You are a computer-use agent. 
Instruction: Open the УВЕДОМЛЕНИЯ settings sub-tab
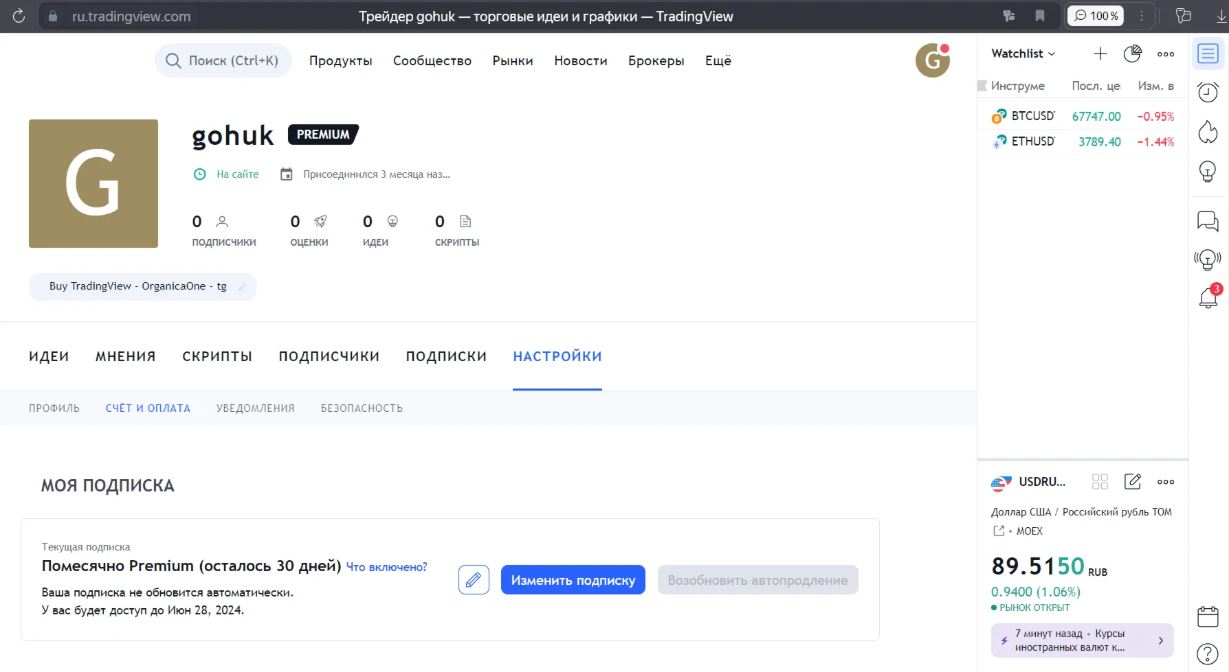pos(256,408)
